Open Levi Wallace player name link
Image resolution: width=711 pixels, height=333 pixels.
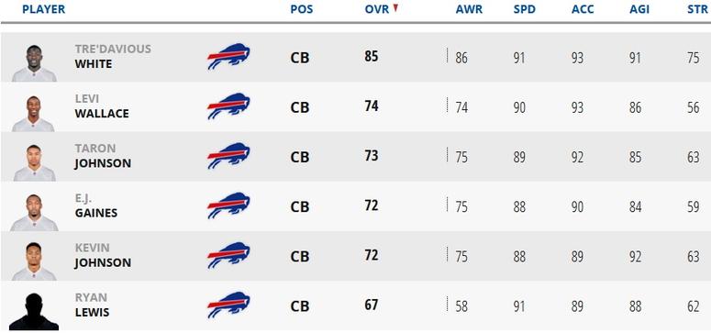point(102,106)
